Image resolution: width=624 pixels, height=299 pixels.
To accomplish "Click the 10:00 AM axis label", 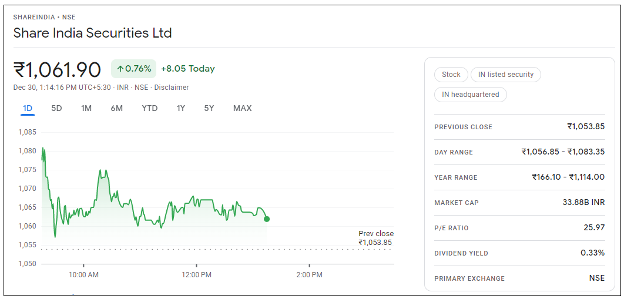I will [x=83, y=275].
